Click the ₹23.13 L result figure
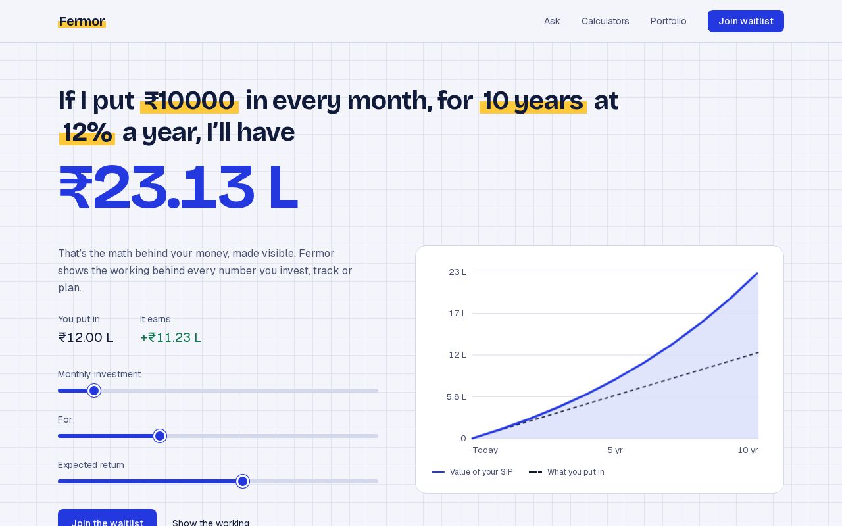The width and height of the screenshot is (842, 526). [178, 188]
